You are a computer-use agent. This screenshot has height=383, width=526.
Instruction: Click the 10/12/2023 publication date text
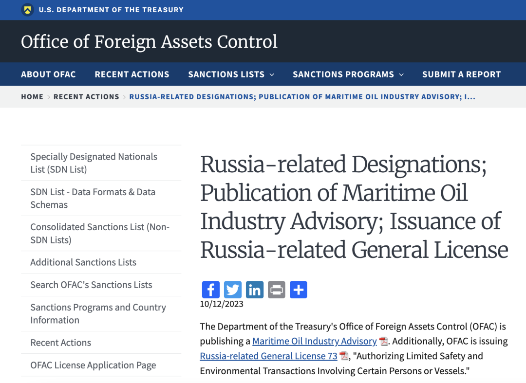pos(222,304)
